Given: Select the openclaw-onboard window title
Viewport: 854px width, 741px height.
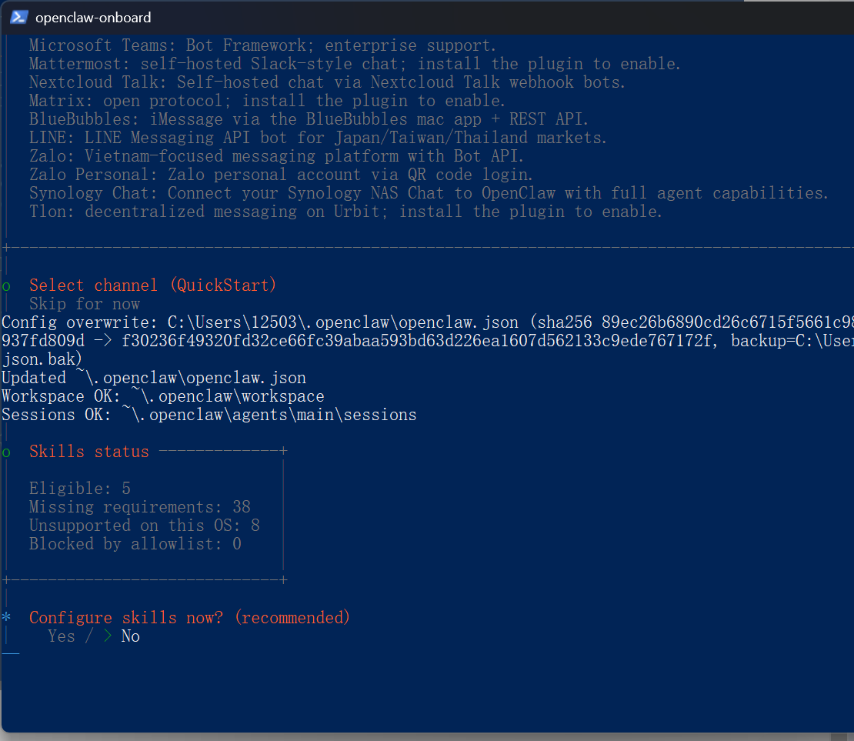Looking at the screenshot, I should pyautogui.click(x=93, y=17).
